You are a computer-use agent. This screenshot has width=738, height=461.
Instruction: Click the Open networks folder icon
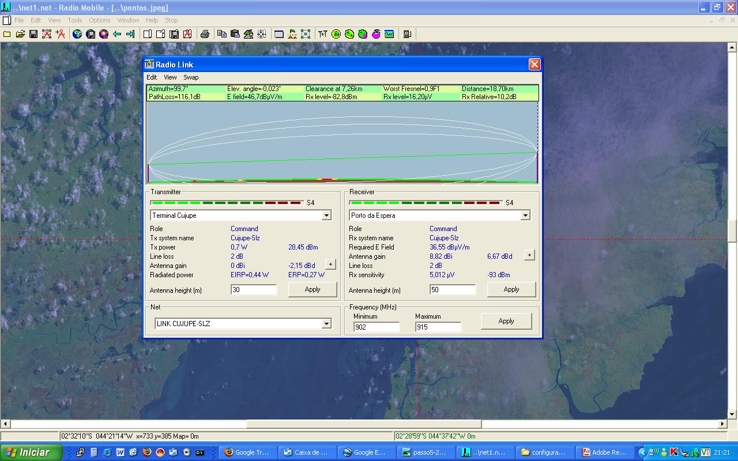pyautogui.click(x=20, y=35)
